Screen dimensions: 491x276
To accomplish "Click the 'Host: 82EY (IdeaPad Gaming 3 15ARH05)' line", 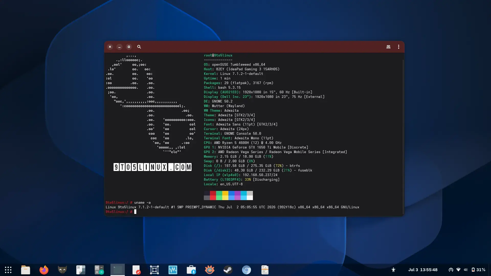I will coord(242,69).
